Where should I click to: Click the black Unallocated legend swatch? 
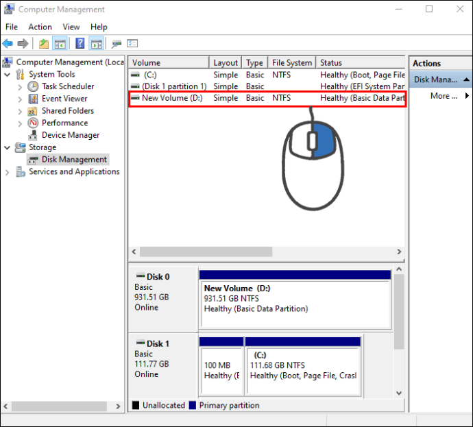(x=136, y=405)
